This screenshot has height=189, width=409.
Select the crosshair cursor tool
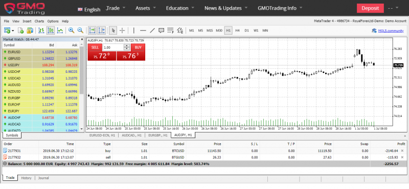pyautogui.click(x=122, y=31)
